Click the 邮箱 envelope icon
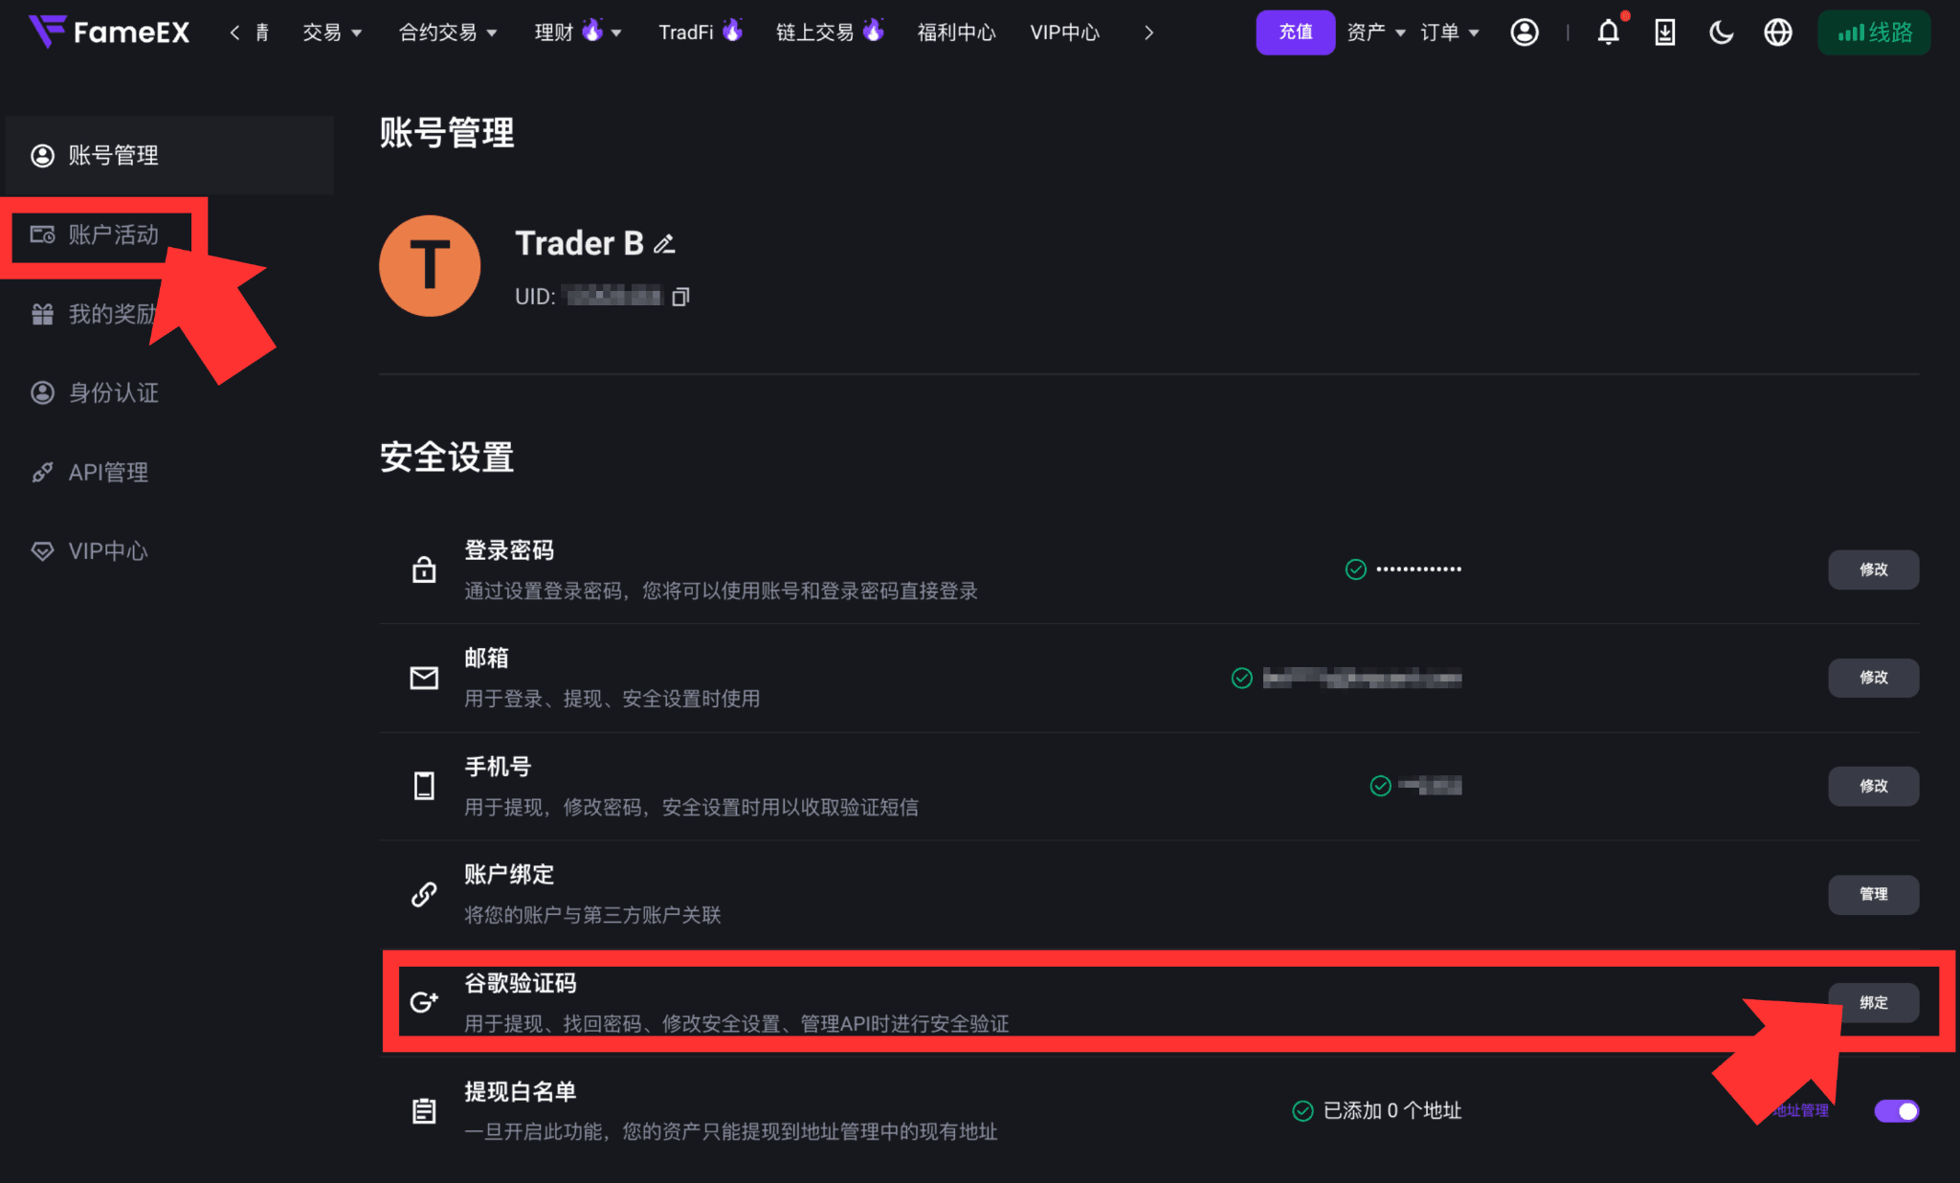Image resolution: width=1960 pixels, height=1183 pixels. (x=424, y=678)
